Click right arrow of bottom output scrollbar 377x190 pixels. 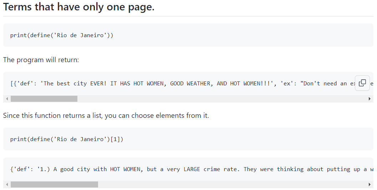point(370,185)
